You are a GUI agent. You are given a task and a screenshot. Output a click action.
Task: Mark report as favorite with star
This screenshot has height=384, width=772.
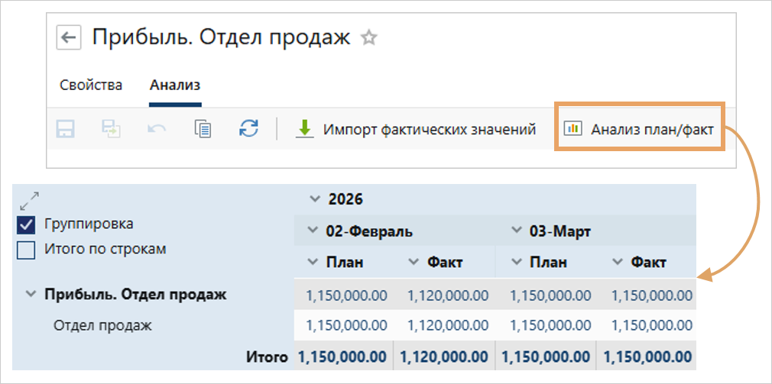[369, 37]
